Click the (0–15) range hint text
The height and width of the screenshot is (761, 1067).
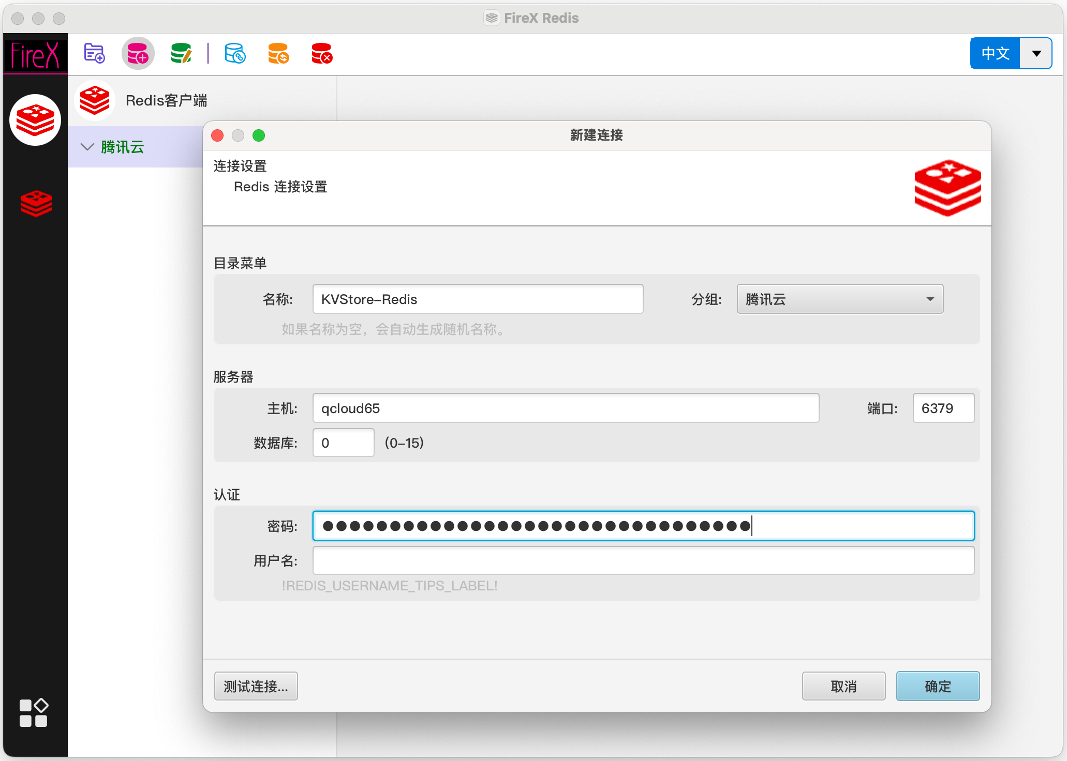click(x=404, y=443)
